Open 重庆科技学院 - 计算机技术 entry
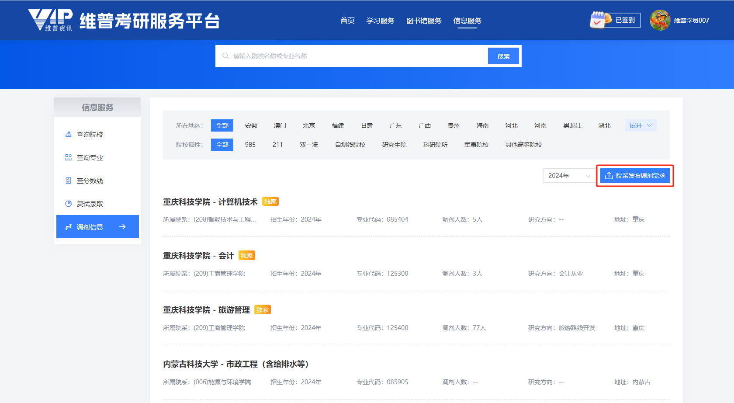 click(x=210, y=202)
